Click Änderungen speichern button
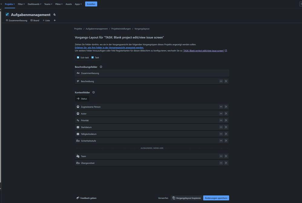 point(216,198)
